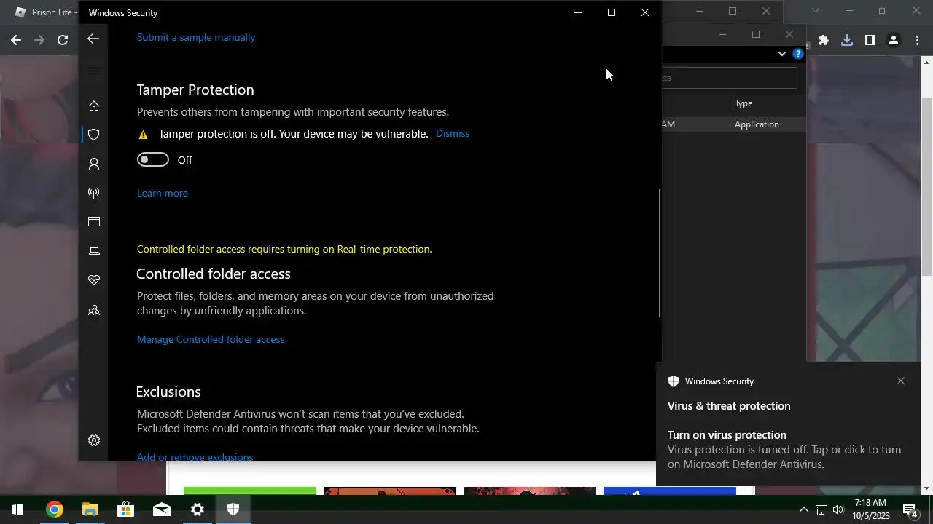Open Device performance & health heart icon
This screenshot has height=524, width=933.
[94, 280]
